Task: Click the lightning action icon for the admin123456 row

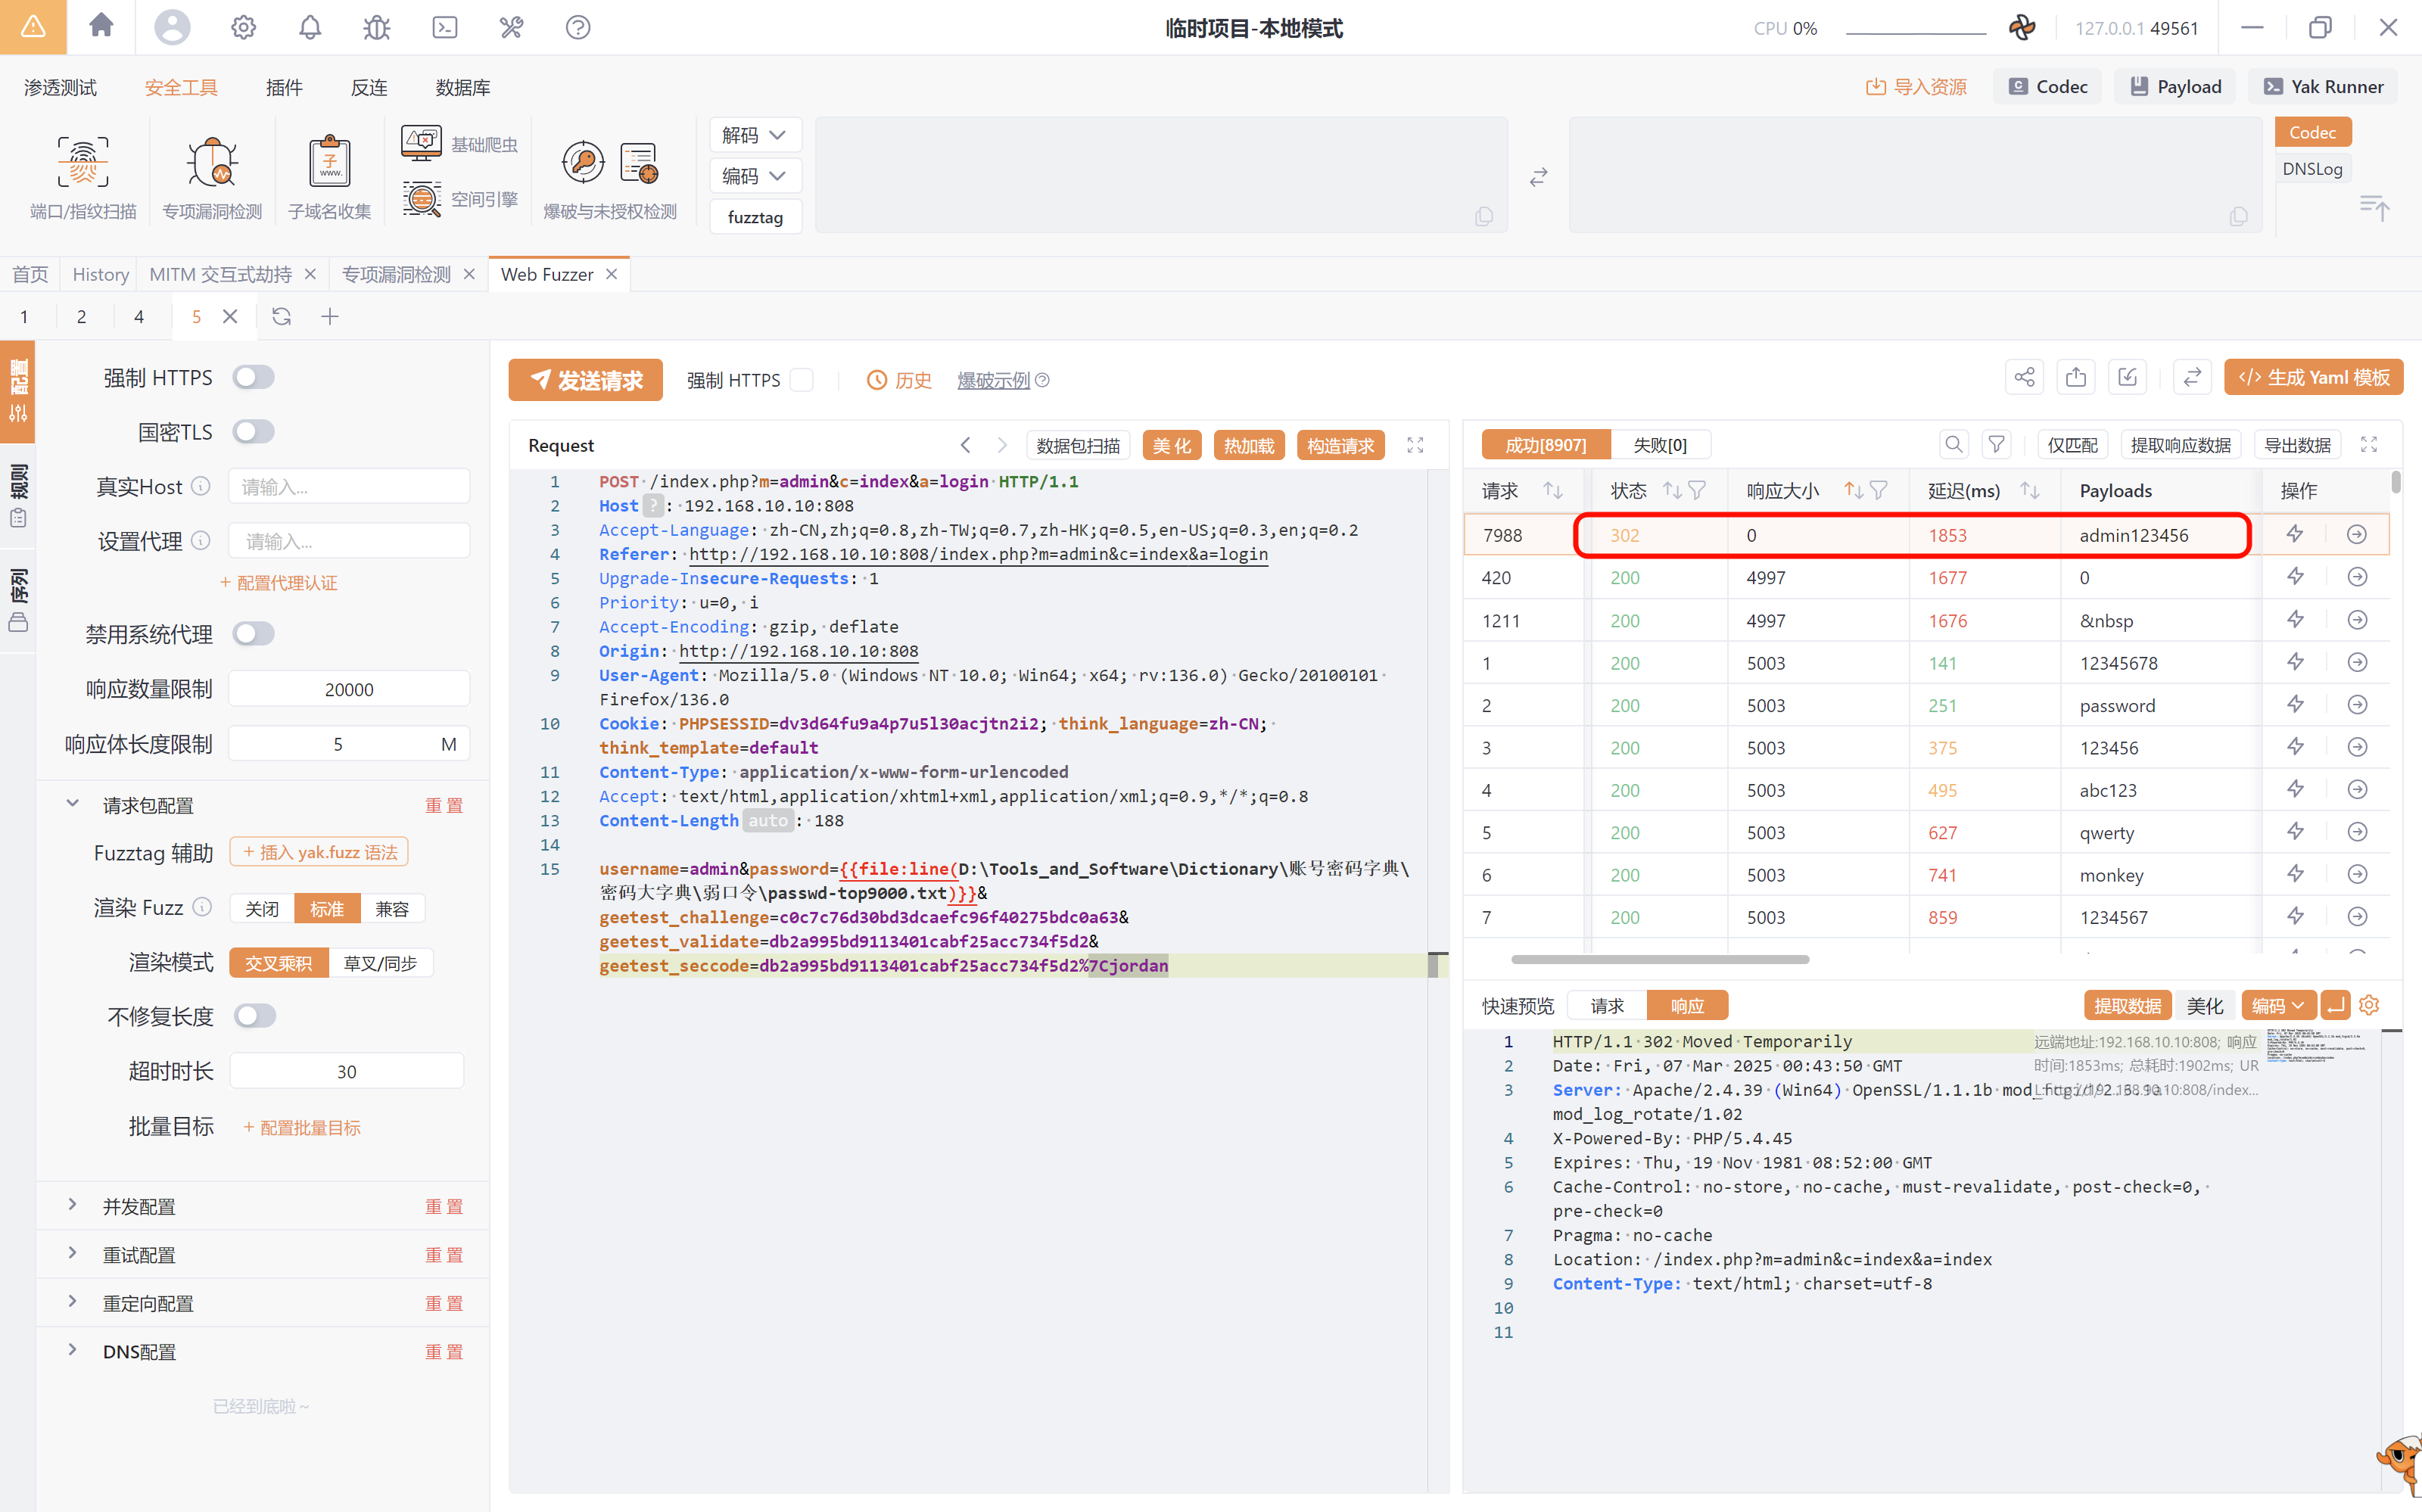Action: tap(2295, 535)
